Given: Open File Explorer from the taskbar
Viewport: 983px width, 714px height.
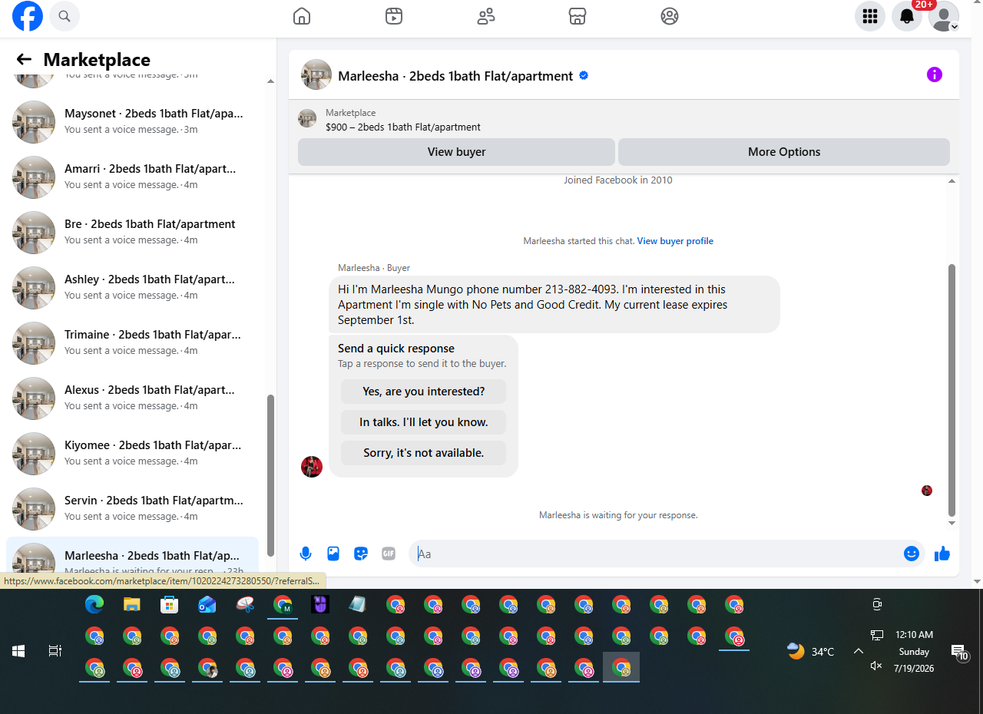Looking at the screenshot, I should (x=132, y=605).
